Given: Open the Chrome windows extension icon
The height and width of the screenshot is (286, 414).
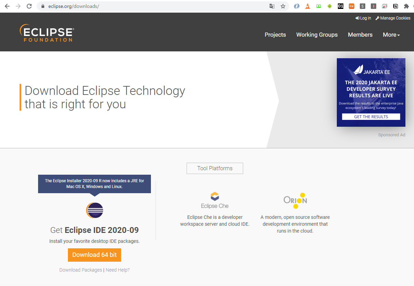Looking at the screenshot, I should click(x=385, y=6).
